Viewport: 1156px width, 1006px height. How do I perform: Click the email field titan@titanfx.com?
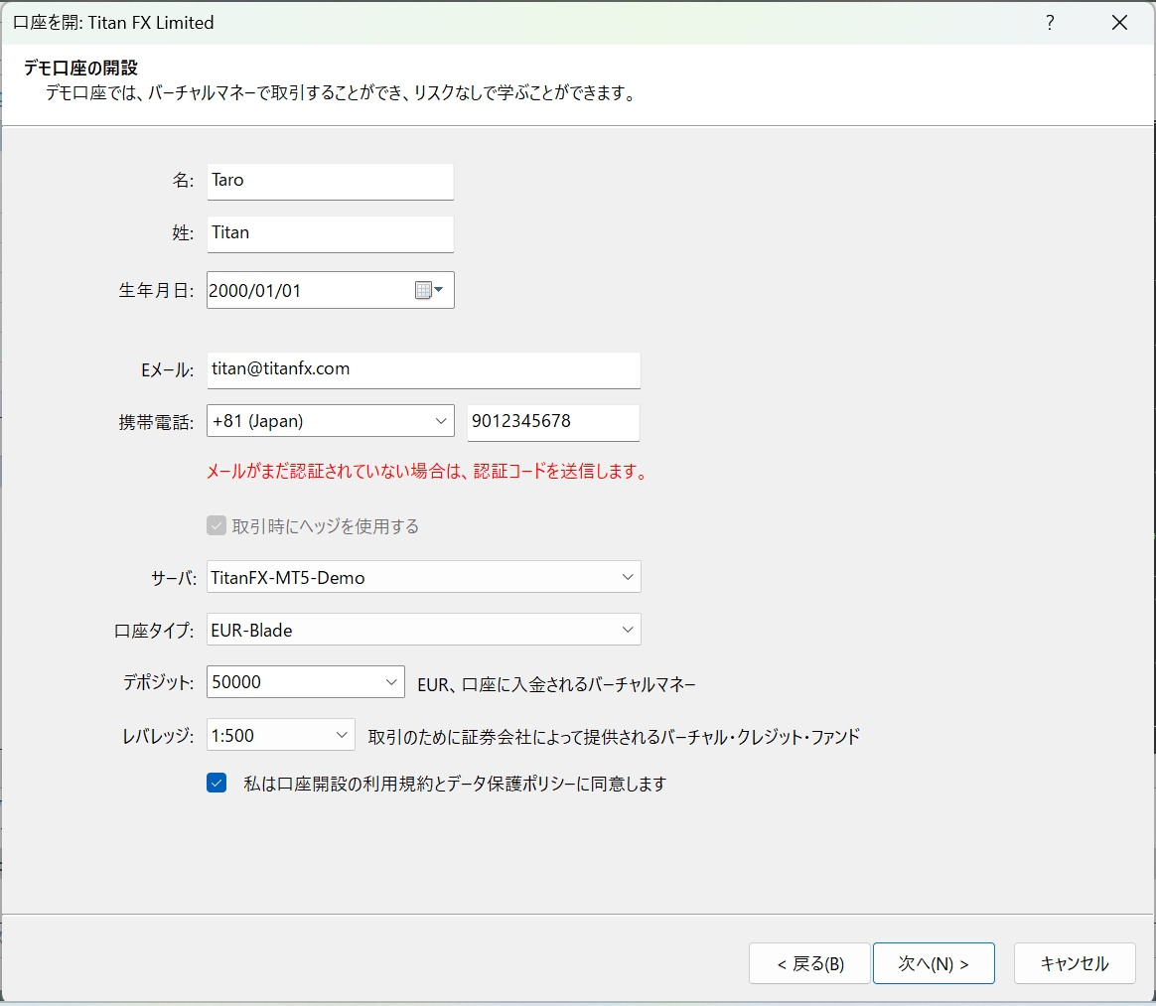(x=423, y=370)
